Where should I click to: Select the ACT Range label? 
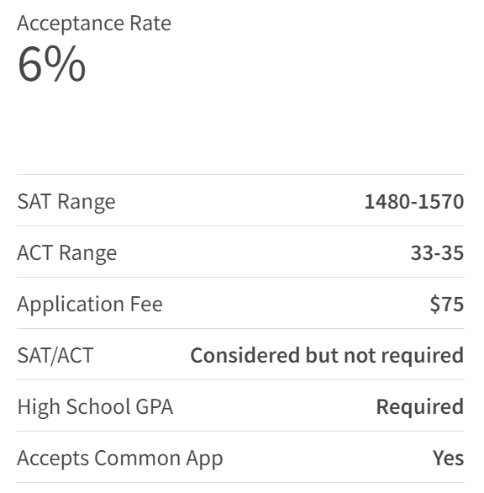67,253
